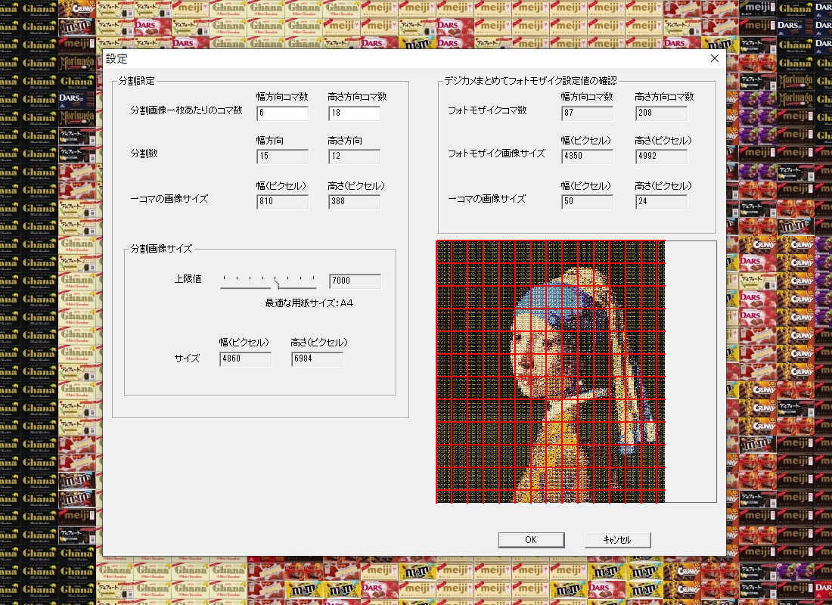Click フォトモザイク画像サイズ width field showing 4350

[588, 156]
